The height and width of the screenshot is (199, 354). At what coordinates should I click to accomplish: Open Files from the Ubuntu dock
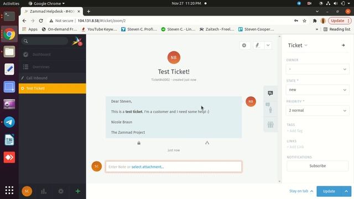pyautogui.click(x=9, y=51)
